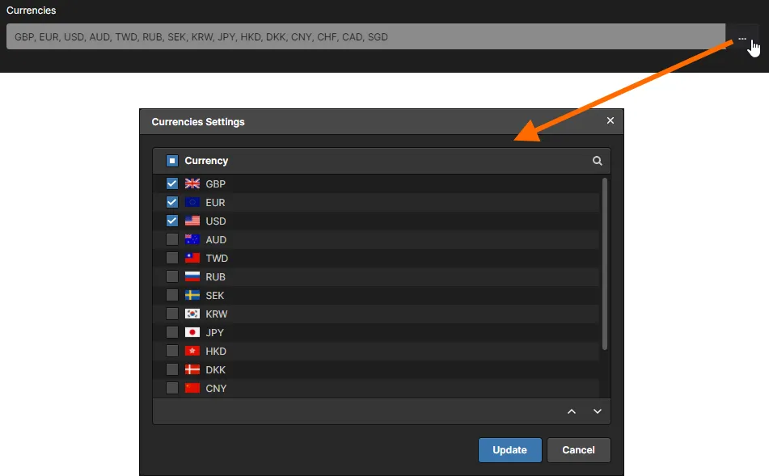The height and width of the screenshot is (476, 769).
Task: Select the EUR row label
Action: [x=215, y=203]
